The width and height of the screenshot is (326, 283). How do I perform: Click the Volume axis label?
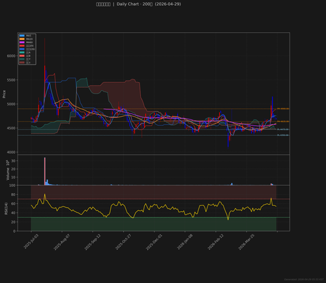[8, 170]
